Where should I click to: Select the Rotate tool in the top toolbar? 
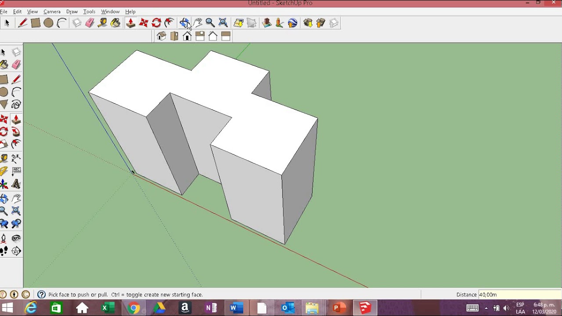pos(156,23)
